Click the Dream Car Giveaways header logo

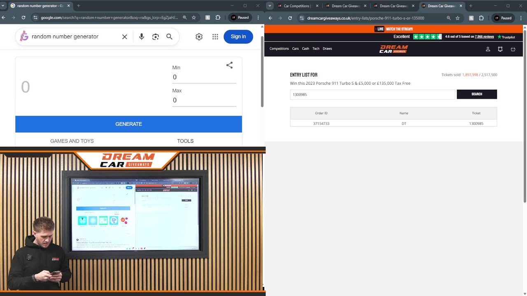[394, 49]
